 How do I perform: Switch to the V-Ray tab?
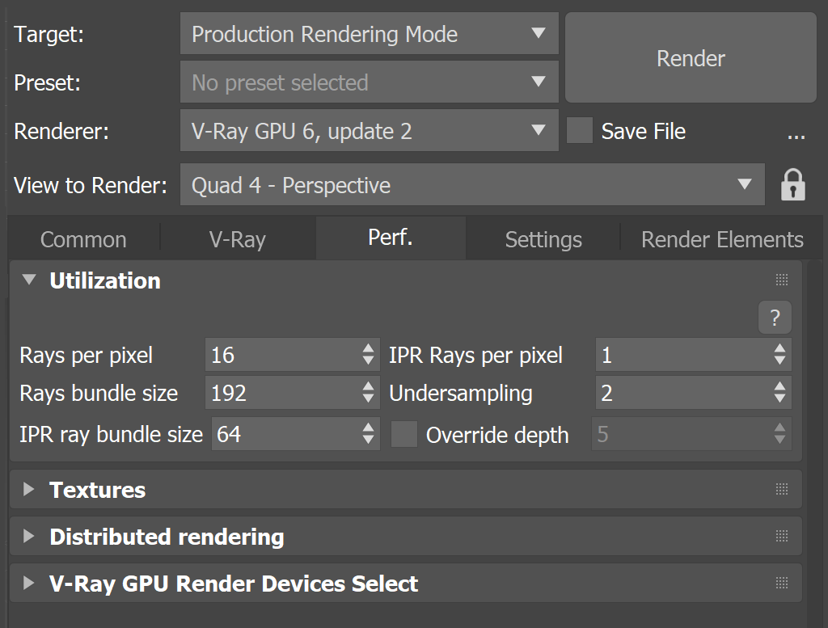pos(238,238)
